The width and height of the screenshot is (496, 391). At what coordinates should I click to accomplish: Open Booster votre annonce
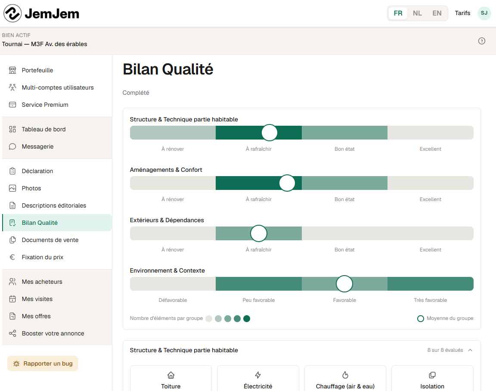tap(57, 333)
